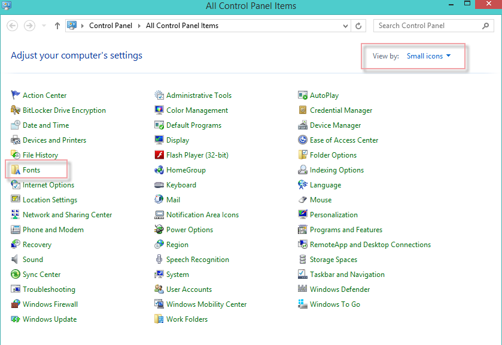Open the System link
Viewport: 502px width, 345px height.
178,275
